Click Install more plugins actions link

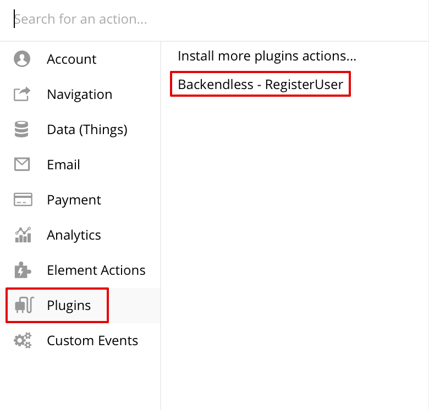point(267,56)
